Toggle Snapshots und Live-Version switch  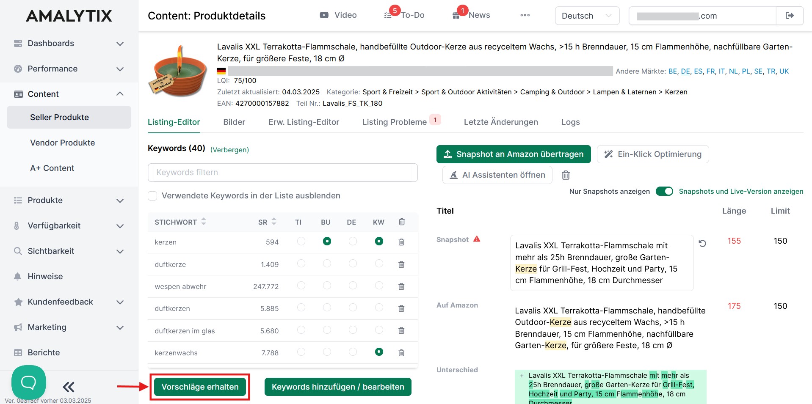[664, 191]
